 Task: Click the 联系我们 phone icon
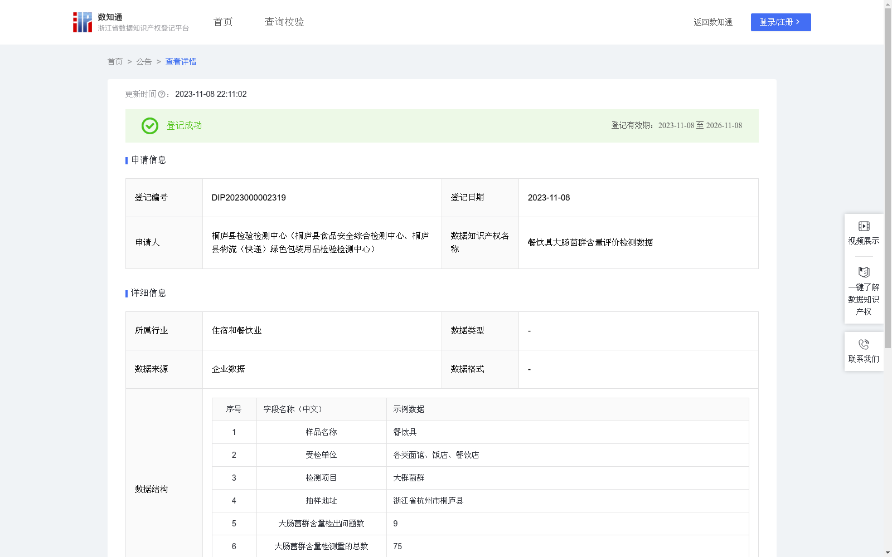tap(864, 344)
